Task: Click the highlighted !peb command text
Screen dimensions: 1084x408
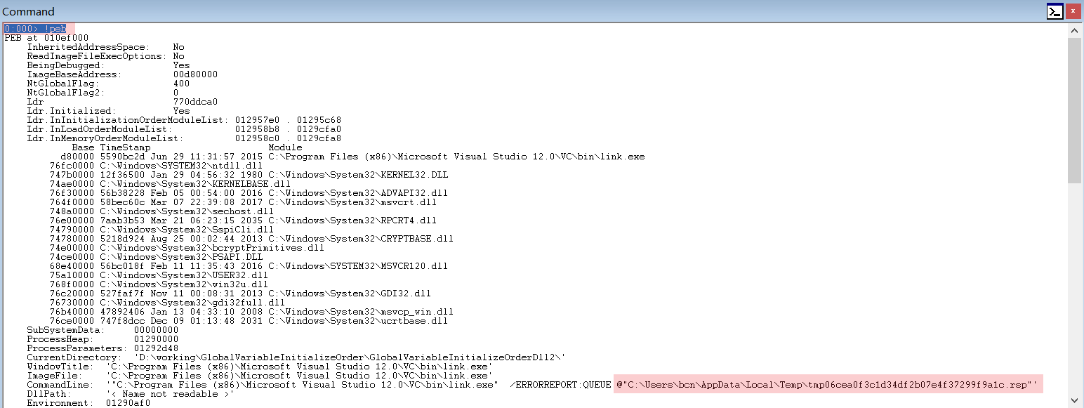Action: coord(58,29)
